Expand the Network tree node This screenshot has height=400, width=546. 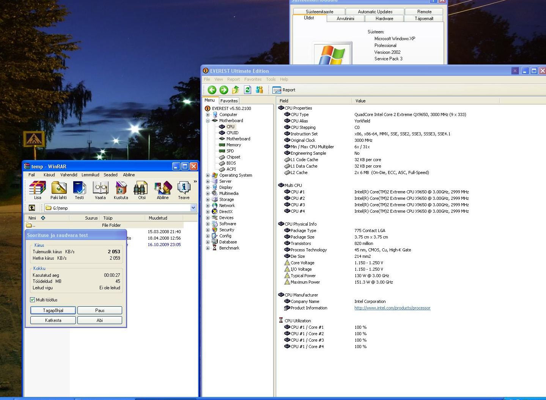point(208,205)
